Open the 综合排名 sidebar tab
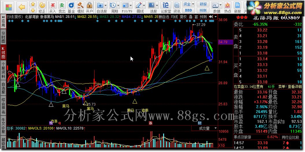This screenshot has height=152, width=305. click(x=3, y=106)
